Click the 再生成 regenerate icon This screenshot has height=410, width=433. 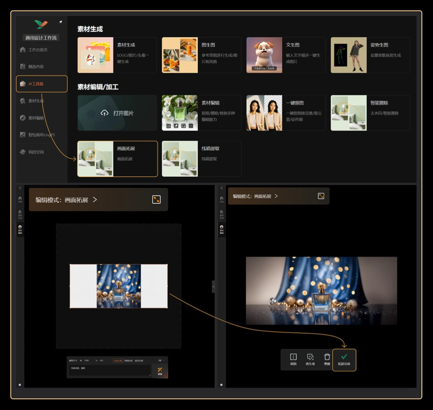tap(310, 359)
